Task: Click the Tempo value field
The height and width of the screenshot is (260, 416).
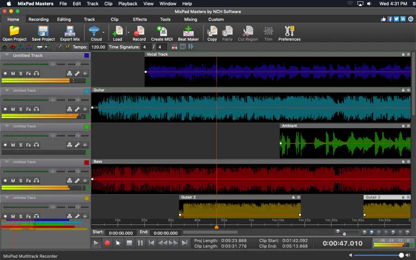Action: 98,47
